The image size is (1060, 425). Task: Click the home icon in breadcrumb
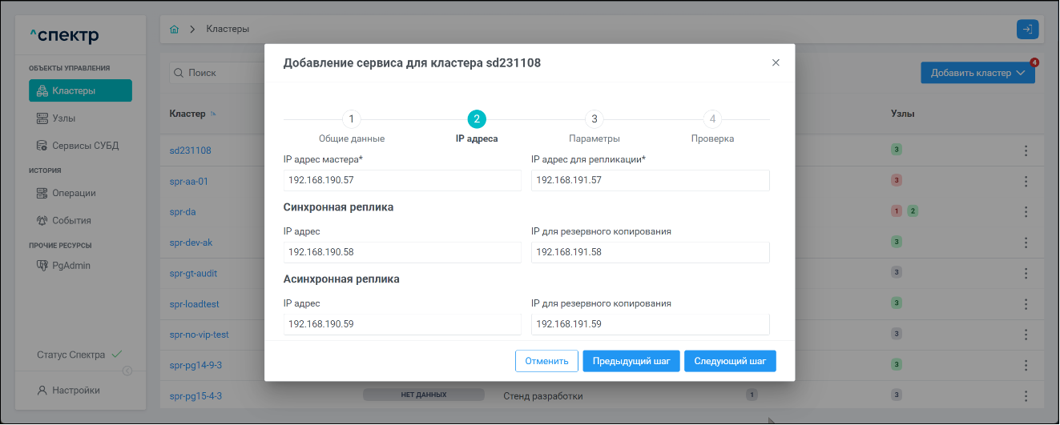(x=174, y=29)
